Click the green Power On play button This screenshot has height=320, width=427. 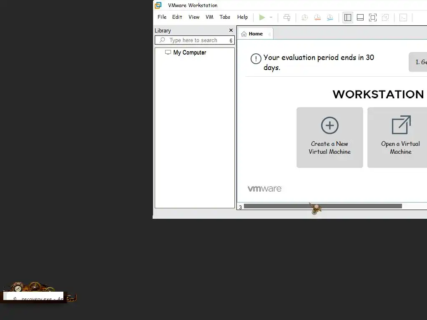(262, 17)
